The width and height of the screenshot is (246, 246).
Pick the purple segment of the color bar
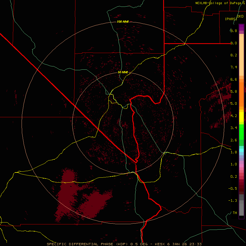(x=241, y=27)
